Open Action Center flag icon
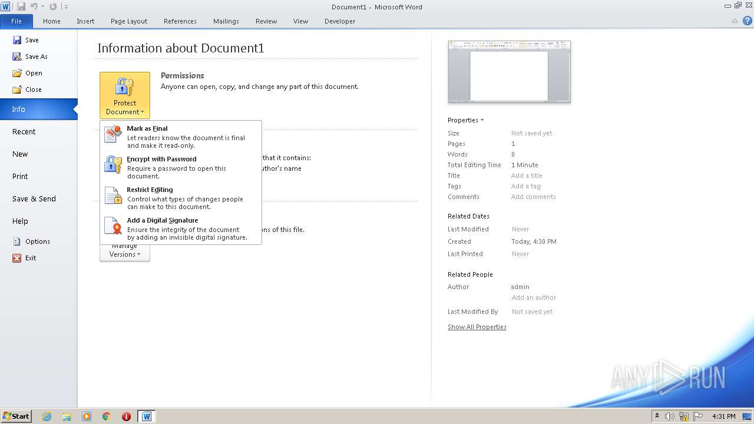754x424 pixels. point(698,416)
